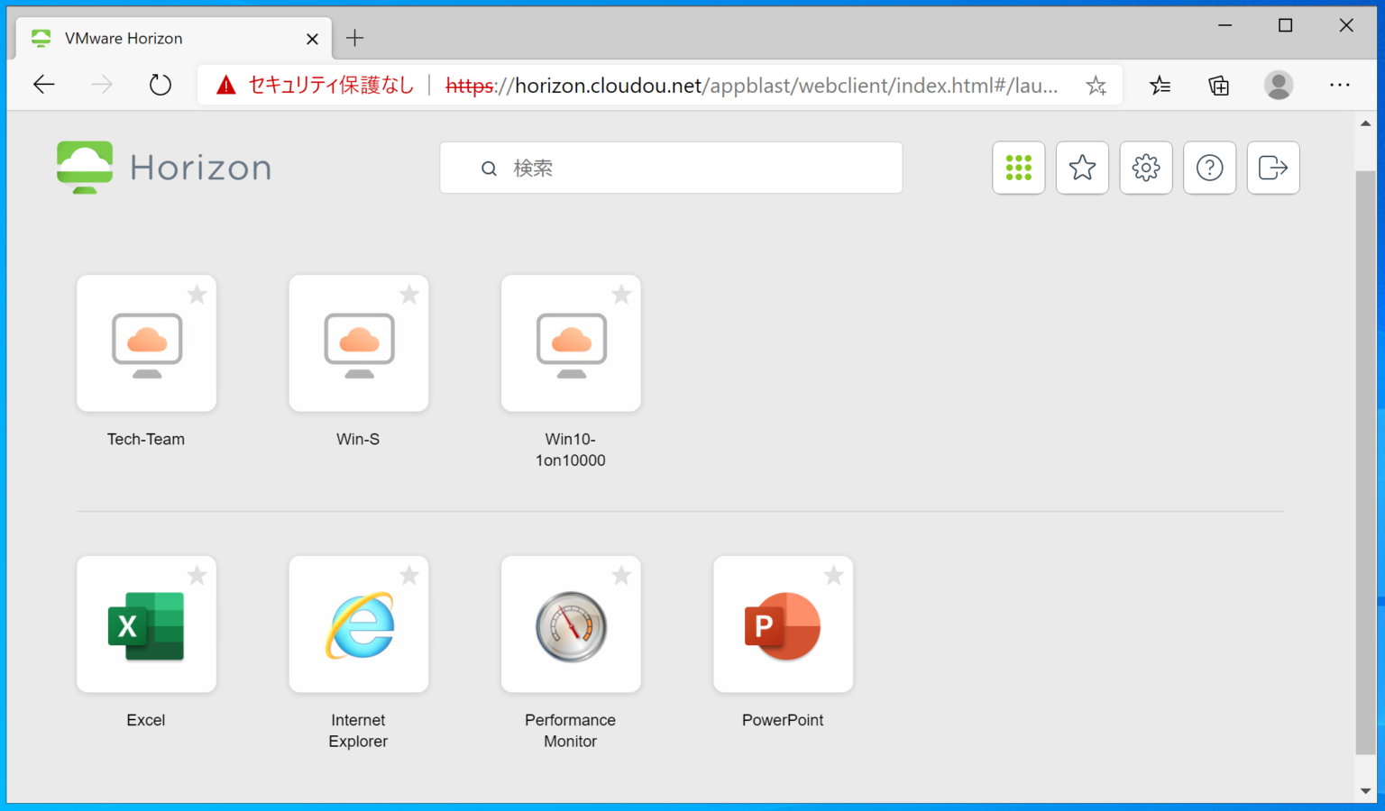
Task: Open a new browser tab
Action: (x=355, y=38)
